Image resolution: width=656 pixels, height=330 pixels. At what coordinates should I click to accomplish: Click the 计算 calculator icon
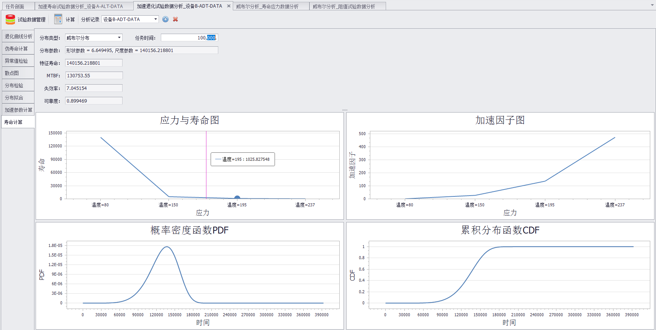point(58,19)
